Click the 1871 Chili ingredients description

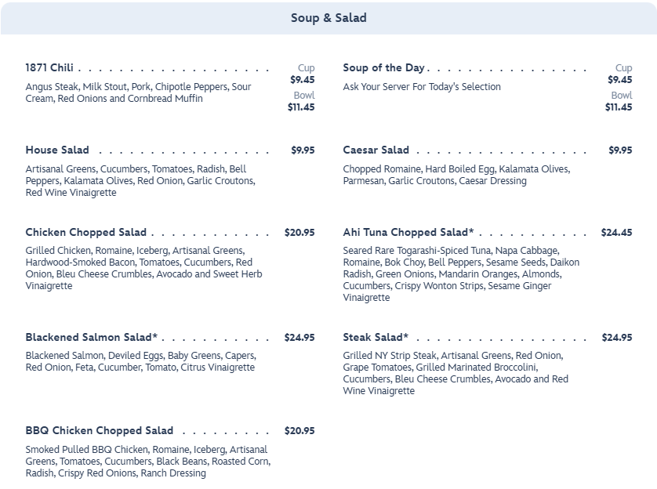[x=138, y=93]
